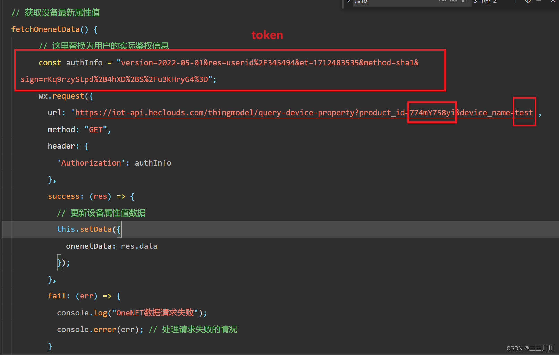Select the fetchOnenetData function name
The image size is (559, 355).
[45, 29]
